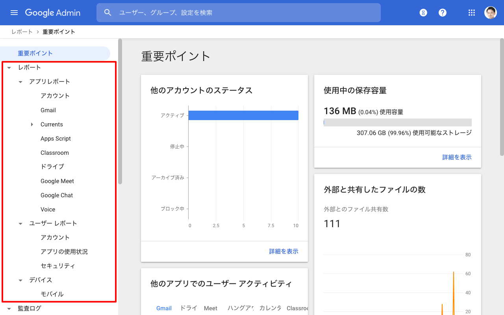Click 詳細を表示 in account status card
This screenshot has height=315, width=504.
[x=283, y=251]
